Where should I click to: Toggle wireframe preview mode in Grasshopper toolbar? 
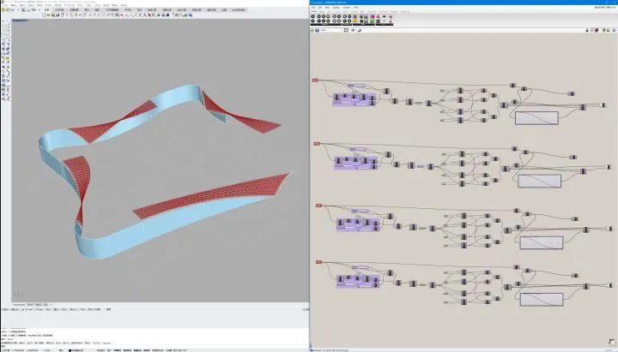tap(591, 30)
